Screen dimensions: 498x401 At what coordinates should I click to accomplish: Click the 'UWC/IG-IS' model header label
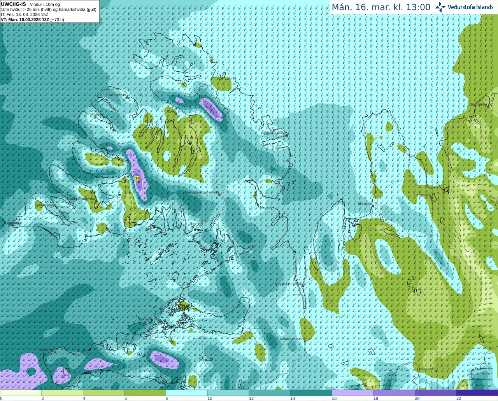13,4
